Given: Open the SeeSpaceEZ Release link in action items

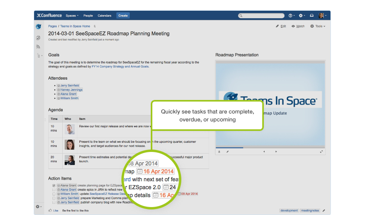Looking at the screenshot, I should point(108,194).
